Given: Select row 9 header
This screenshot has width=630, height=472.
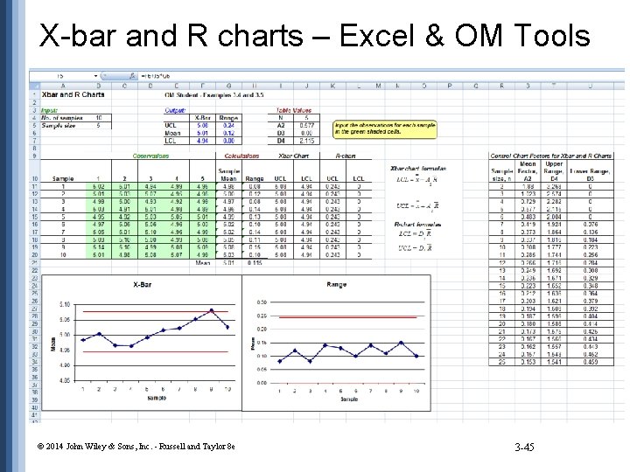Looking at the screenshot, I should coord(34,156).
